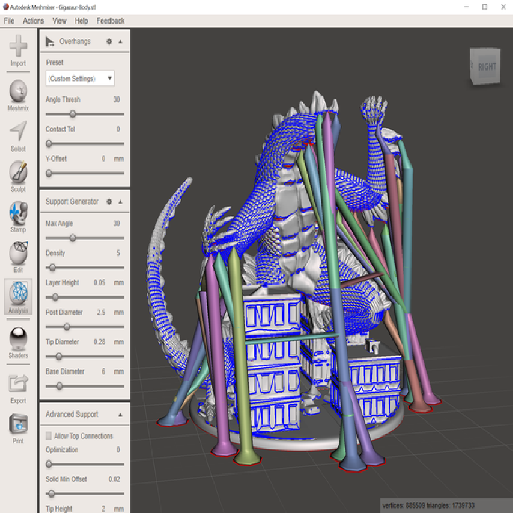Click the Preset label
The image size is (513, 513).
pos(55,62)
